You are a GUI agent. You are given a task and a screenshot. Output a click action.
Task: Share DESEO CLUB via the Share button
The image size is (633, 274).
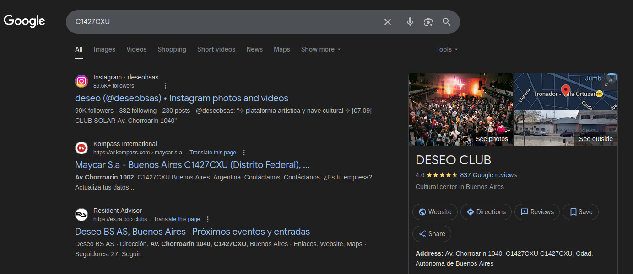pos(432,234)
